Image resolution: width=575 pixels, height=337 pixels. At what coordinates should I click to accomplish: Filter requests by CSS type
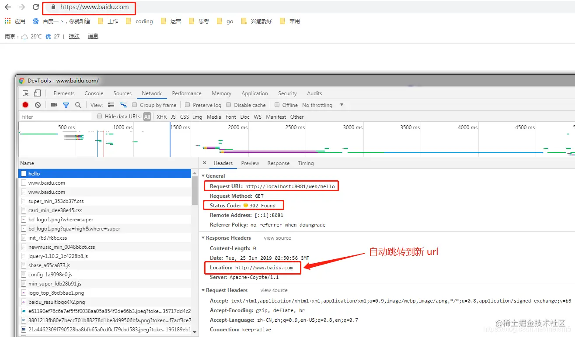(185, 117)
